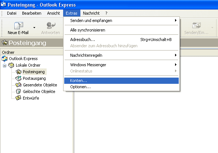
Task: Select the Posteingang folder label
Action: [x=34, y=72]
